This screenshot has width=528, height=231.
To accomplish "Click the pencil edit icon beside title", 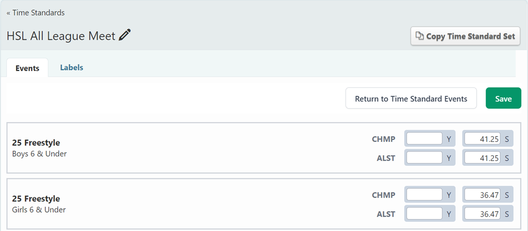I will point(125,36).
